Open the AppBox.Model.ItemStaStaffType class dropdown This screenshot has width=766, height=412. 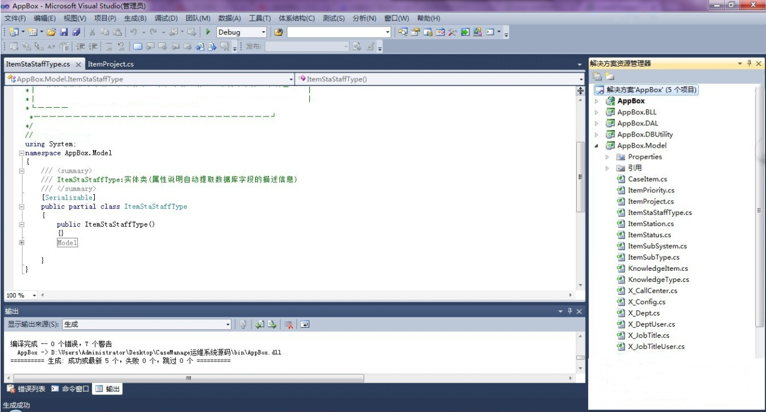[x=291, y=79]
